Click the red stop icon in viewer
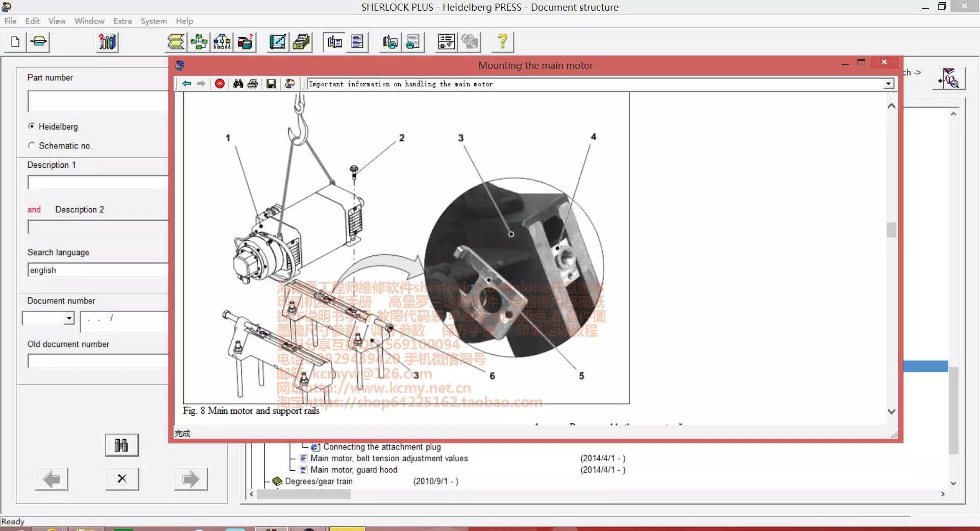 pos(219,84)
